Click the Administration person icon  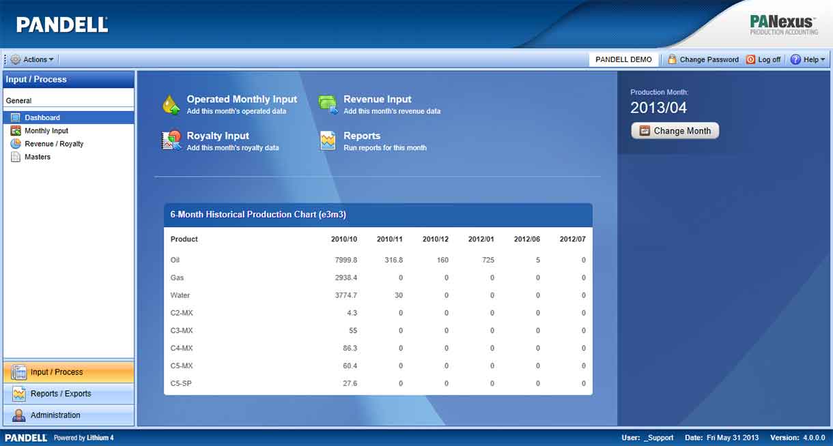19,415
